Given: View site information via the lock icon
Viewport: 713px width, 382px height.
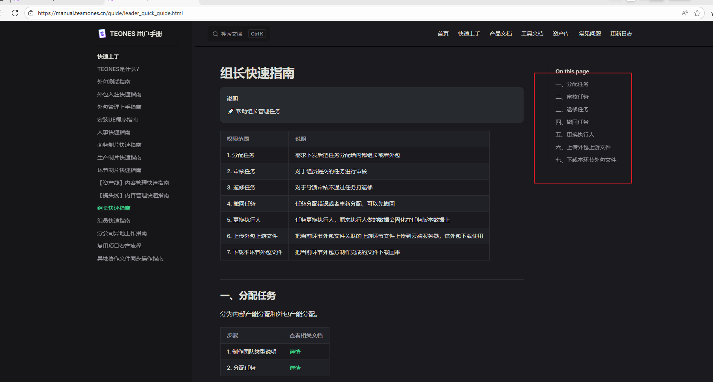Looking at the screenshot, I should pyautogui.click(x=31, y=13).
